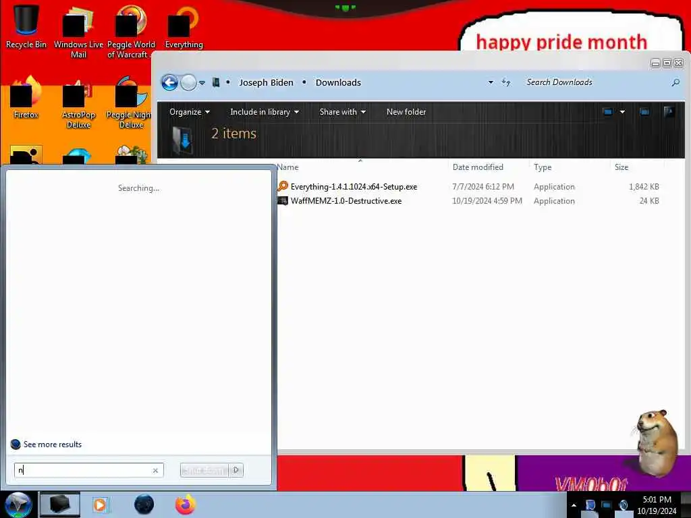Refresh the Downloads folder view
Image resolution: width=691 pixels, height=518 pixels.
(506, 82)
